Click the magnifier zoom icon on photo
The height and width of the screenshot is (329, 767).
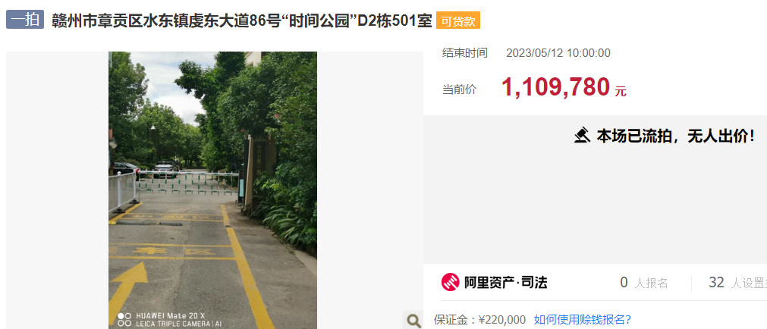tap(413, 320)
